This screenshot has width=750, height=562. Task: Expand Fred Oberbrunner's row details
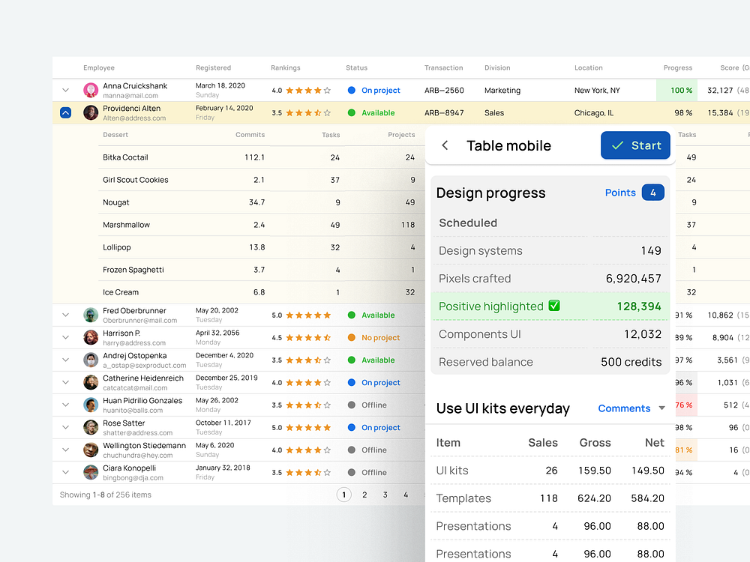(65, 315)
